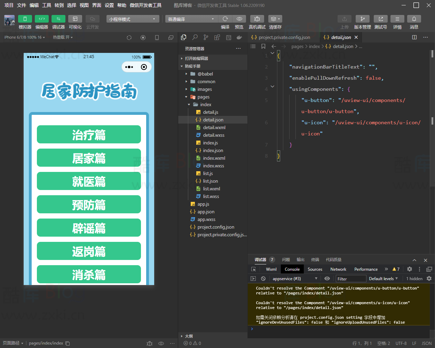Open index.wxml in the file tree
This screenshot has height=348, width=435.
click(214, 158)
